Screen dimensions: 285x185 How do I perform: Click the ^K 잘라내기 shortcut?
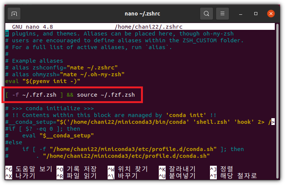(x=177, y=169)
